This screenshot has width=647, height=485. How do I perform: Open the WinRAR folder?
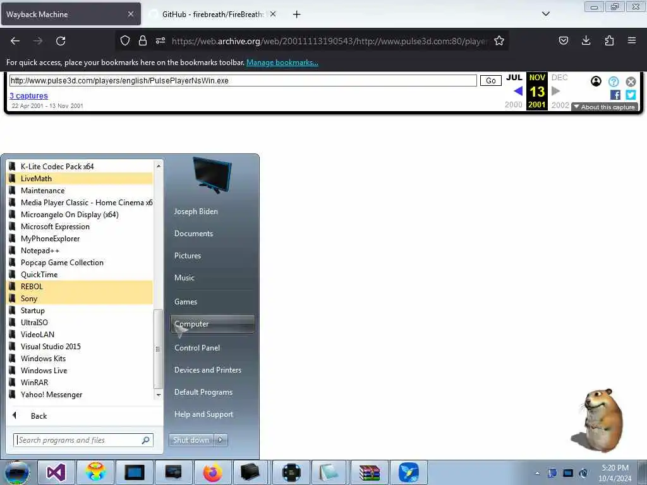tap(80, 382)
